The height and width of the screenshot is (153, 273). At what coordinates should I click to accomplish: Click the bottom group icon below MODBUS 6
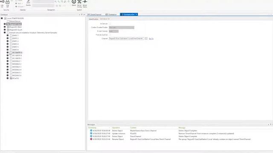coord(11,78)
